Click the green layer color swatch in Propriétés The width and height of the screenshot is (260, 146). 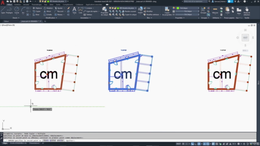tap(178, 8)
